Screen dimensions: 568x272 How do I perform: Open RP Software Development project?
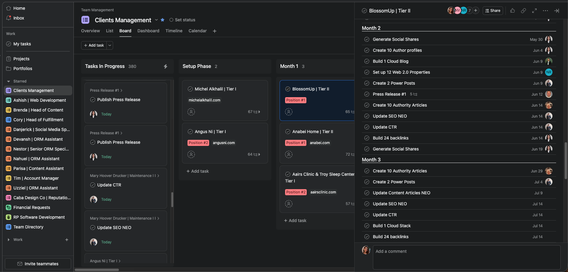pyautogui.click(x=39, y=217)
